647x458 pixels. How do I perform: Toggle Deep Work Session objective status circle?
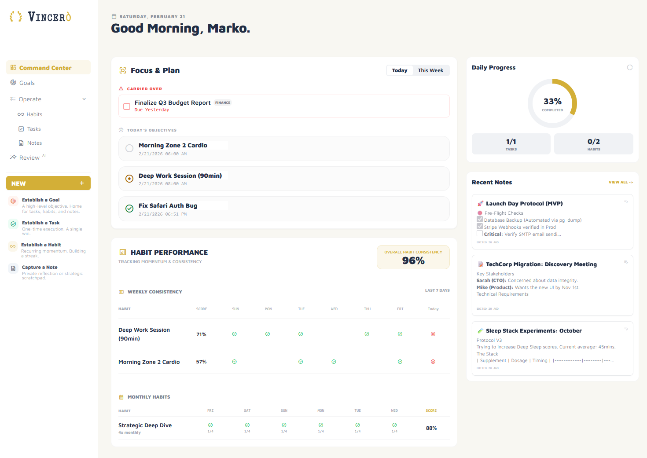(129, 179)
